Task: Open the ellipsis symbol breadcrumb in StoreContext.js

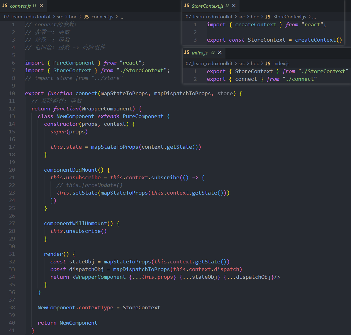Action: tap(314, 17)
